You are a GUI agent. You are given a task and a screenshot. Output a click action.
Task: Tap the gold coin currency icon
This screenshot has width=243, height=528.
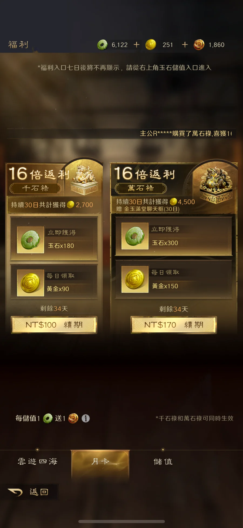[x=151, y=45]
